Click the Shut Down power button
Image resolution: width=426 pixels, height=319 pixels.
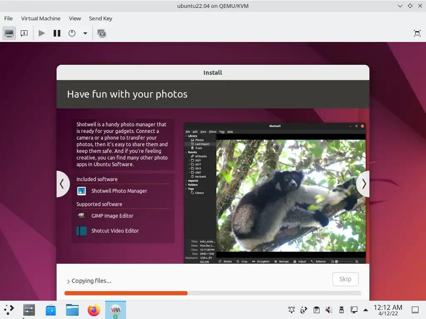pos(72,33)
